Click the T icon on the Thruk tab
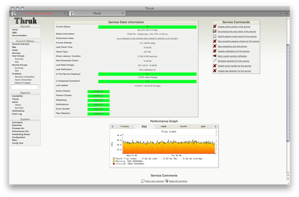This screenshot has height=197, width=299. tap(72, 14)
